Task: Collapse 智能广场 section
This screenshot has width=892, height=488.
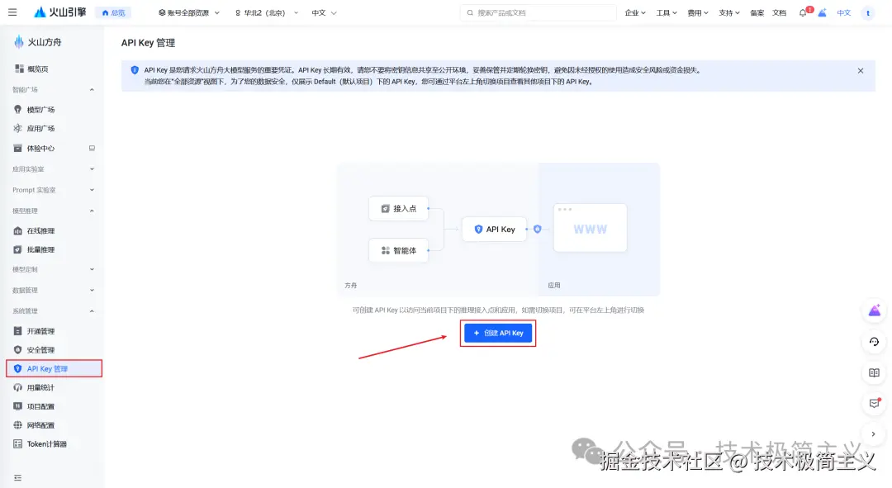Action: [x=54, y=90]
